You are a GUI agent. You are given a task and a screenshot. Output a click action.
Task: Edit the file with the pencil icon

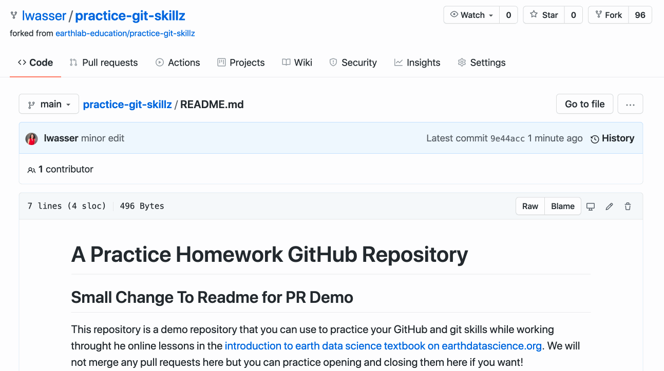[609, 207]
